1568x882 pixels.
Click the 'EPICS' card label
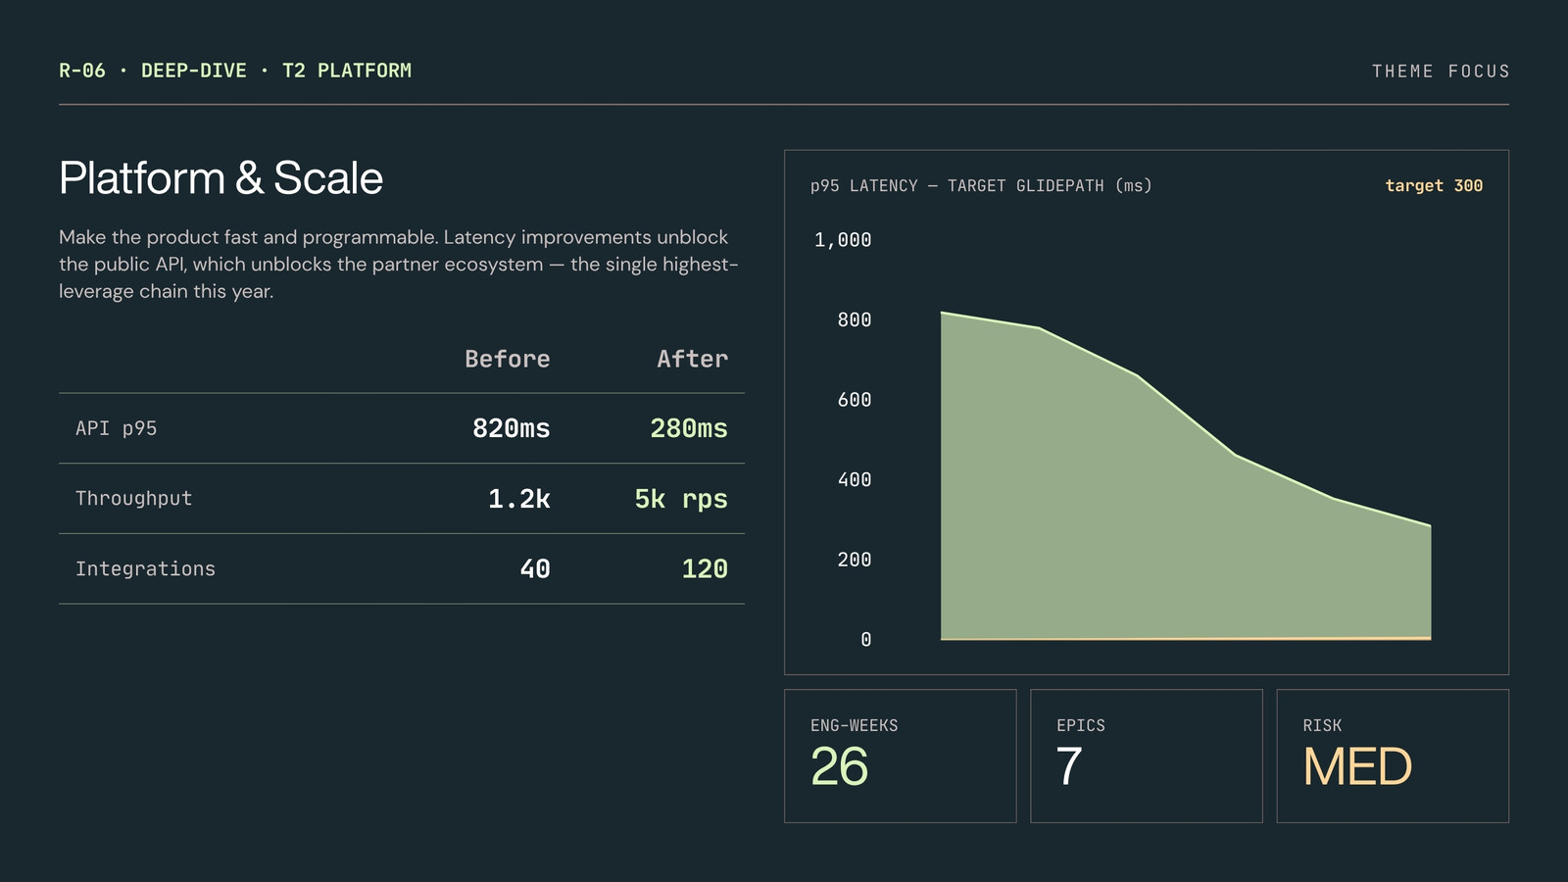coord(1081,725)
